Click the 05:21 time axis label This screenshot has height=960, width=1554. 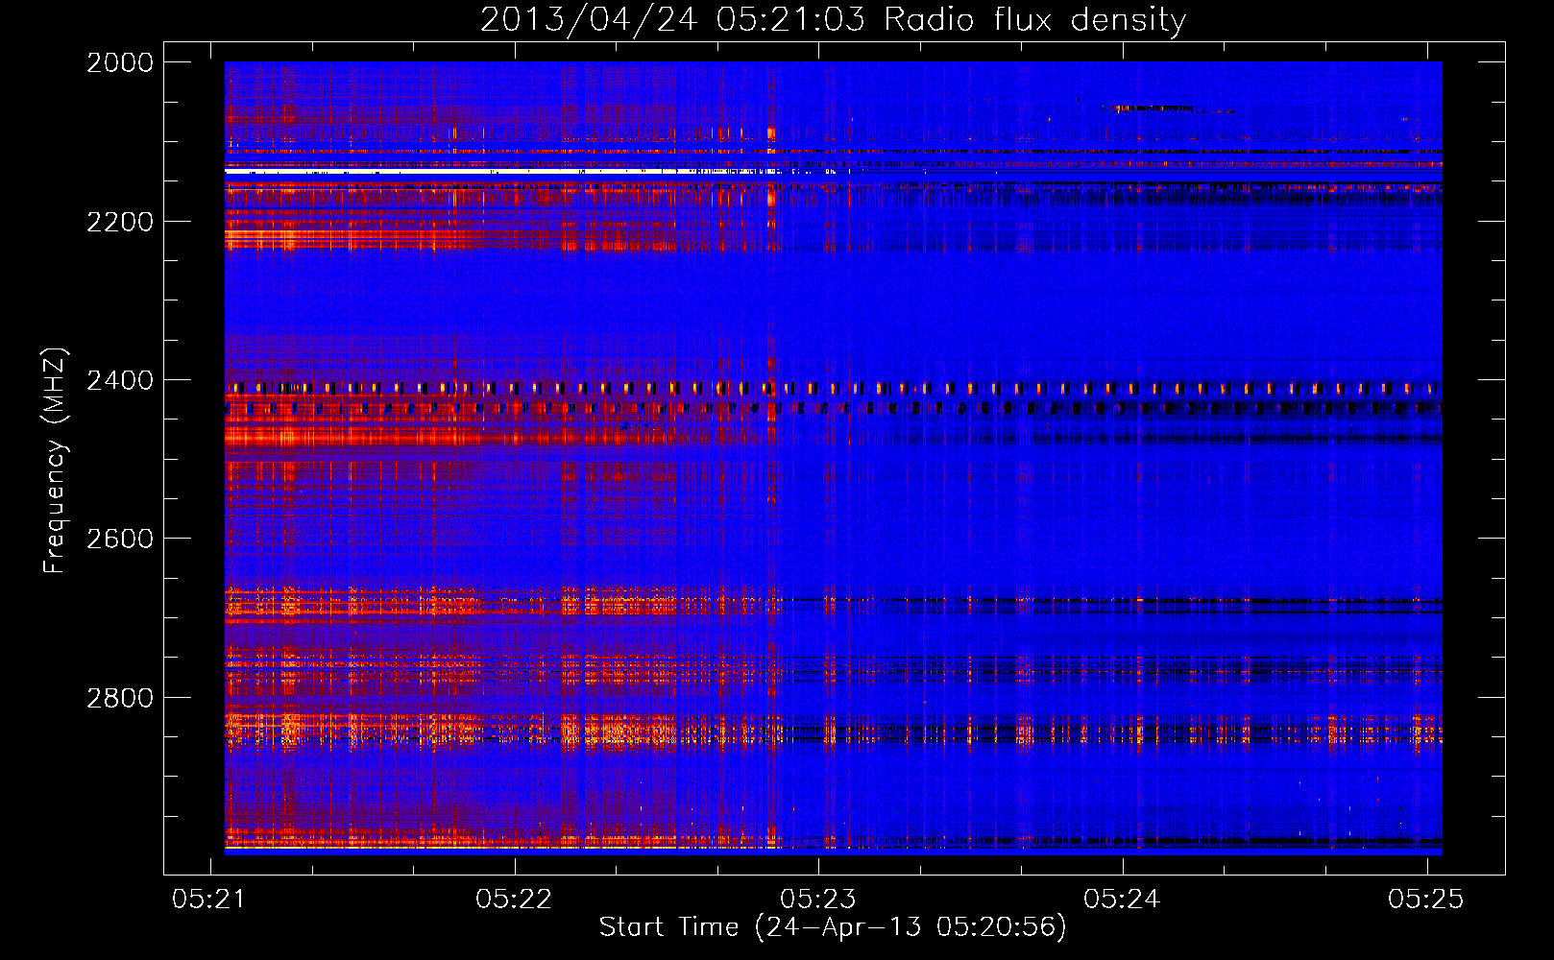[x=209, y=899]
